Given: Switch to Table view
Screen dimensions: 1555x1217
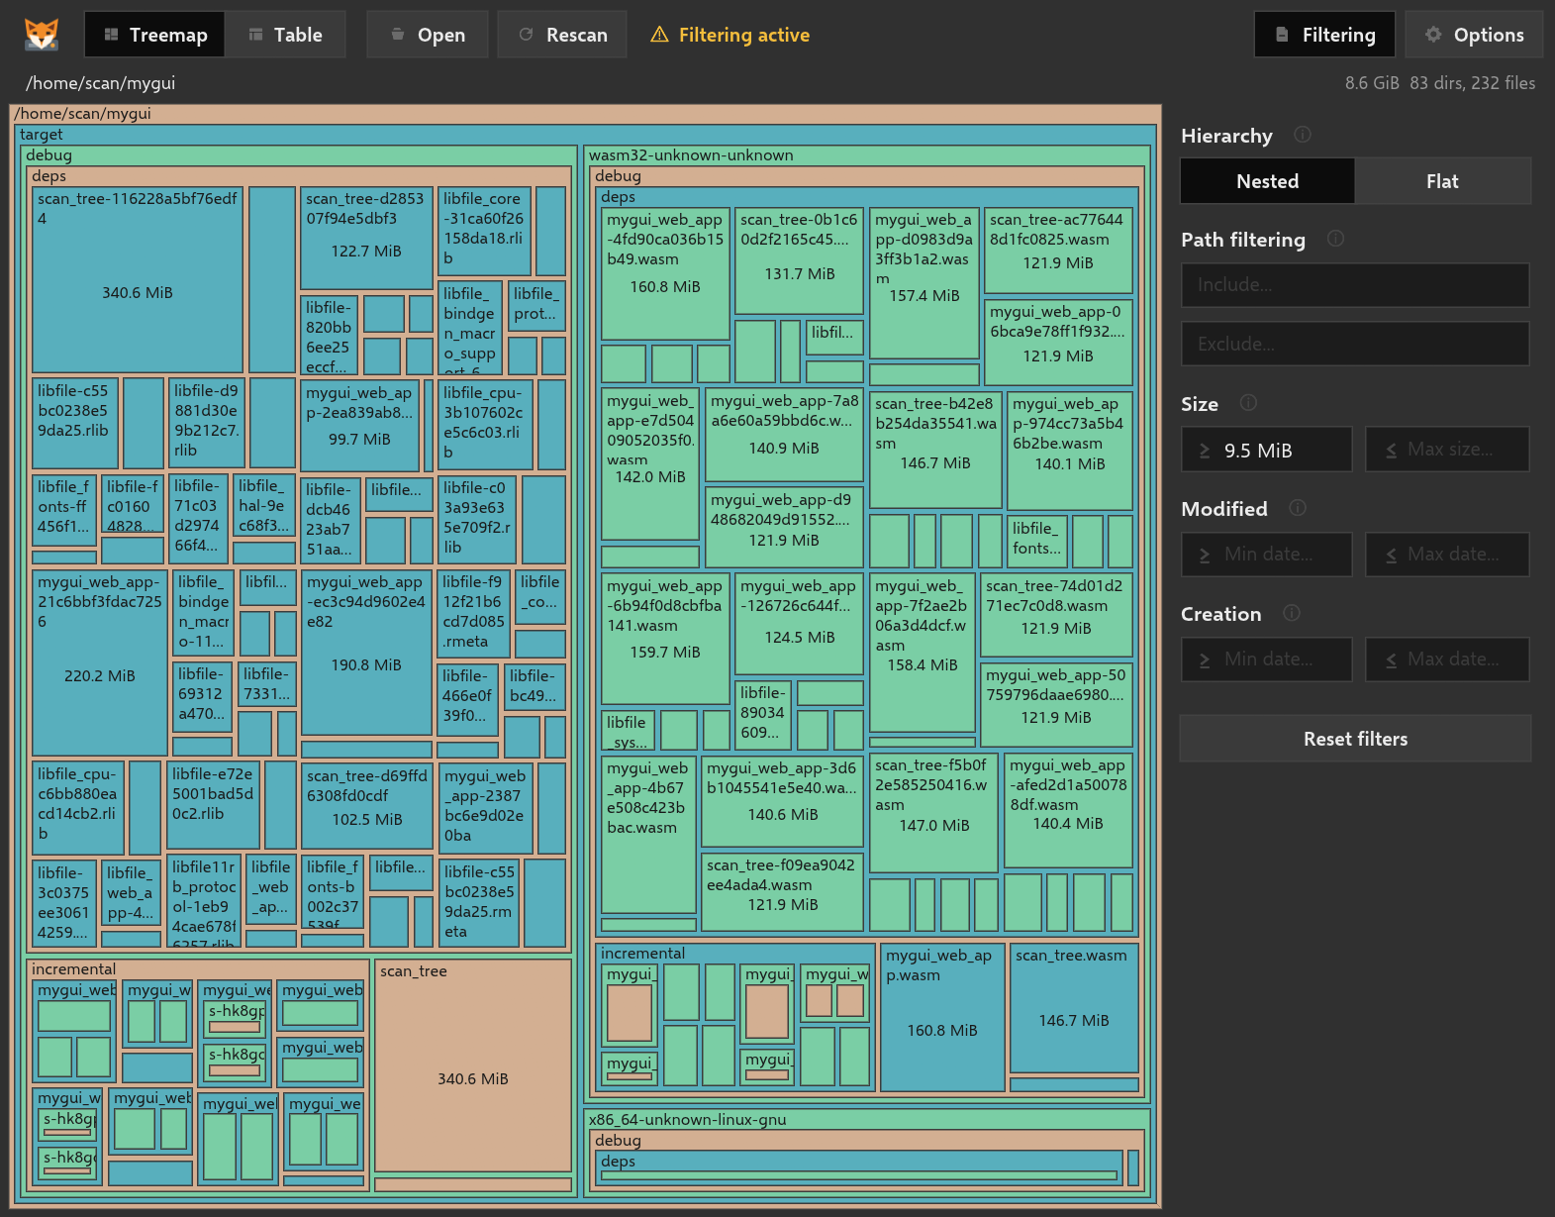Looking at the screenshot, I should point(285,35).
